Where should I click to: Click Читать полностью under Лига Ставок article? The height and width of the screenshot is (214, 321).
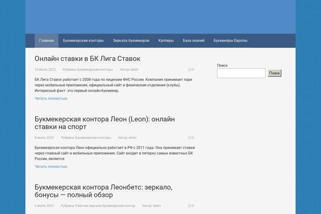pos(51,98)
